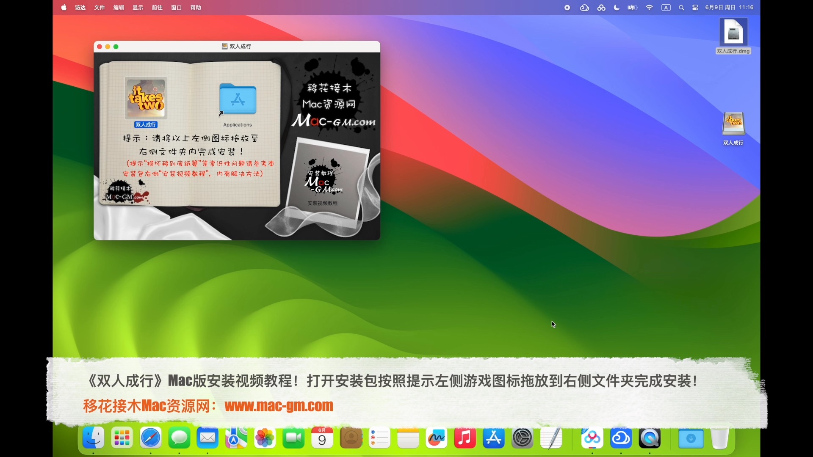Open Spotlight search magnifier
The height and width of the screenshot is (457, 813).
[x=681, y=8]
